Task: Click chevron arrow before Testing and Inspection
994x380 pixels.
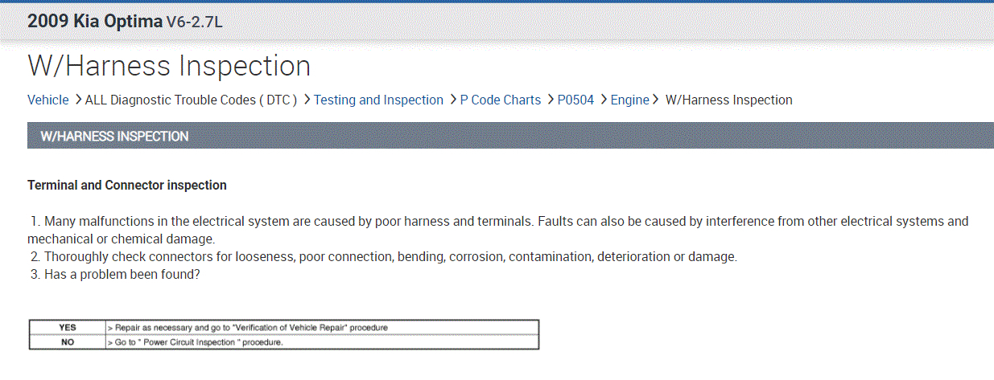Action: coord(307,100)
